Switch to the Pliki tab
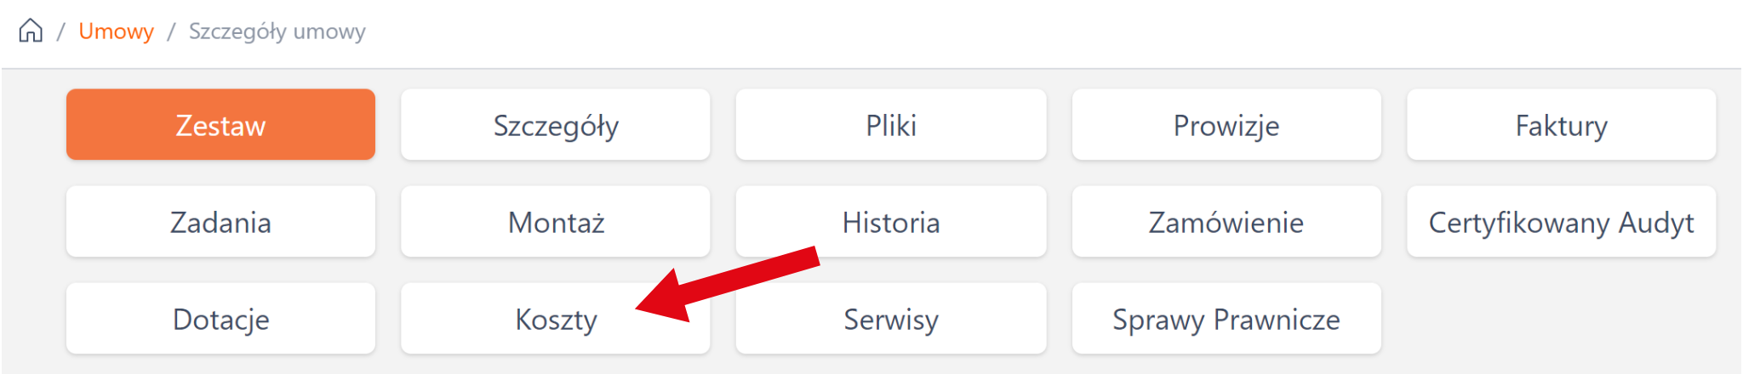1743x374 pixels. pyautogui.click(x=891, y=125)
